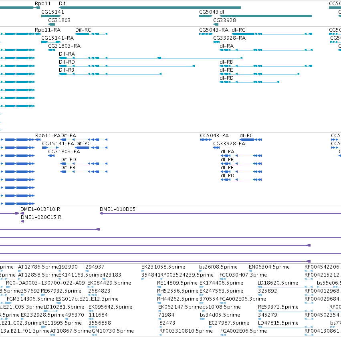The height and width of the screenshot is (337, 341).
Task: Click transcript CG15141-RA
Action: click(57, 38)
